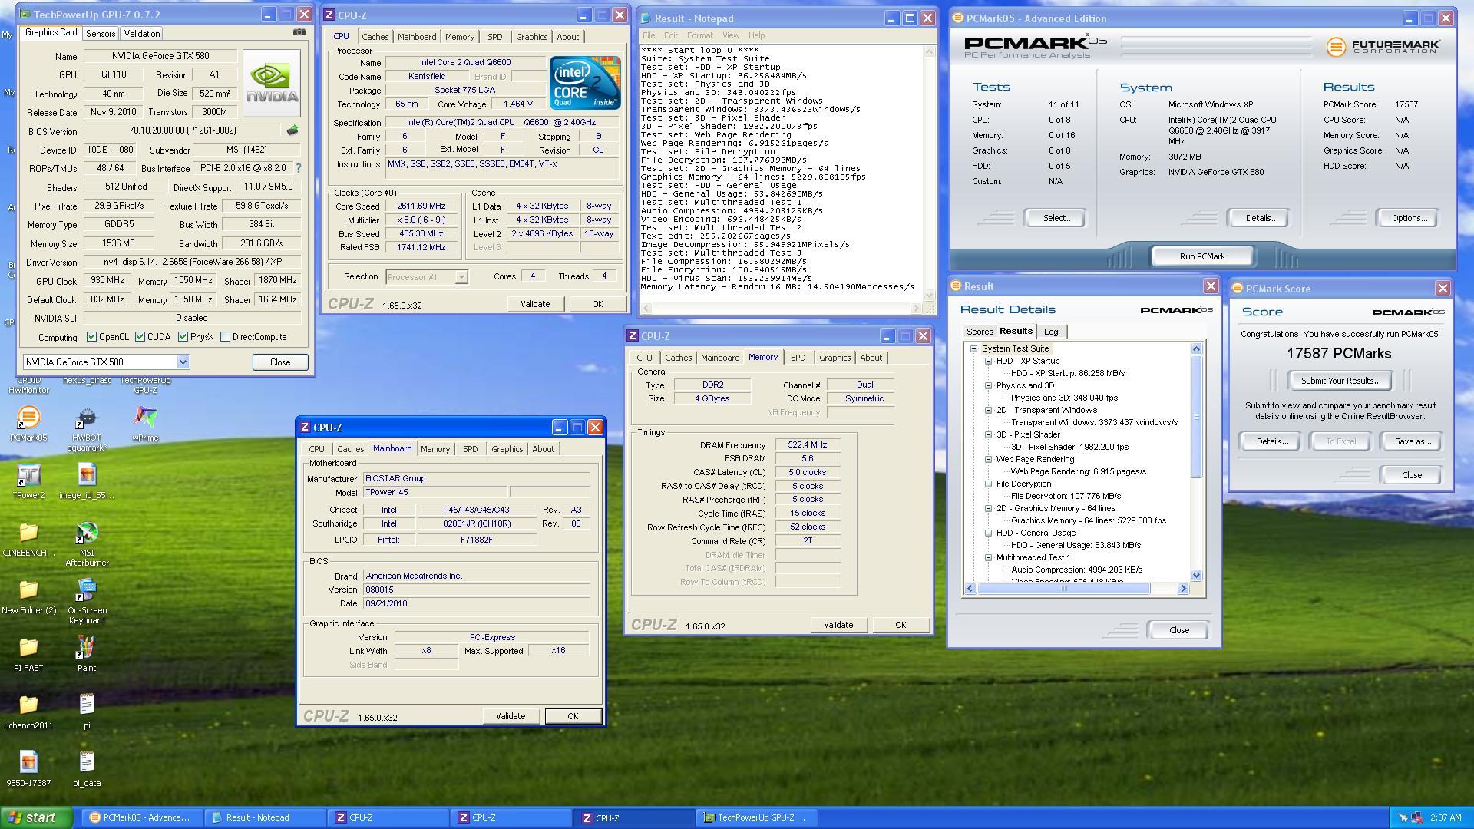The height and width of the screenshot is (829, 1474).
Task: Switch to Scores tab in Result Details
Action: coord(980,332)
